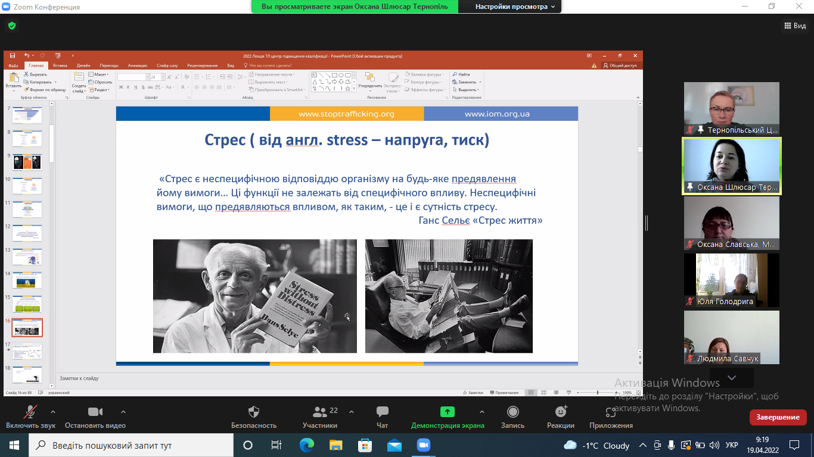Switch to the Рецензирование ribbon tab

pyautogui.click(x=203, y=65)
